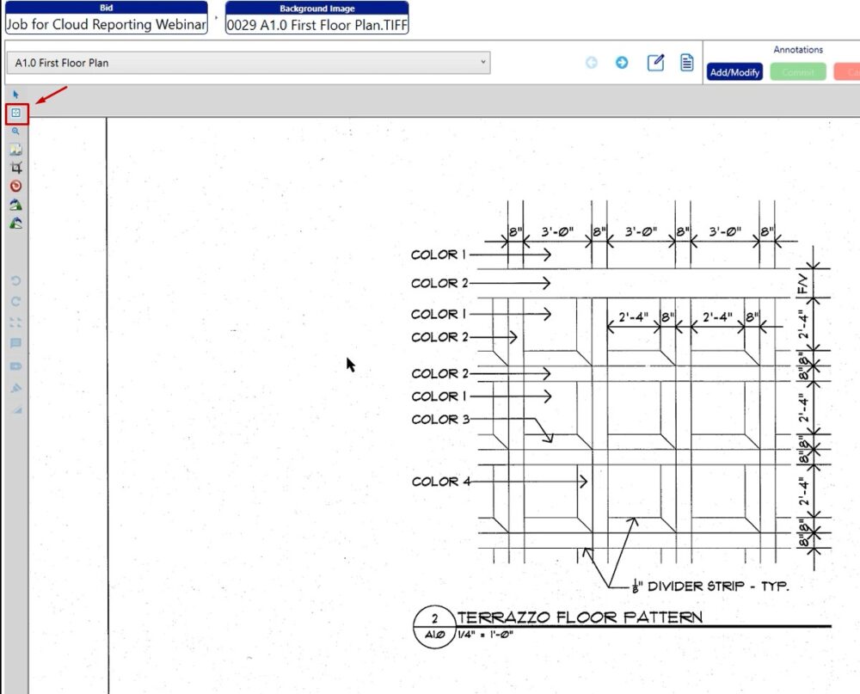Select the magnifier zoom tool
Image resolution: width=860 pixels, height=694 pixels.
click(15, 132)
